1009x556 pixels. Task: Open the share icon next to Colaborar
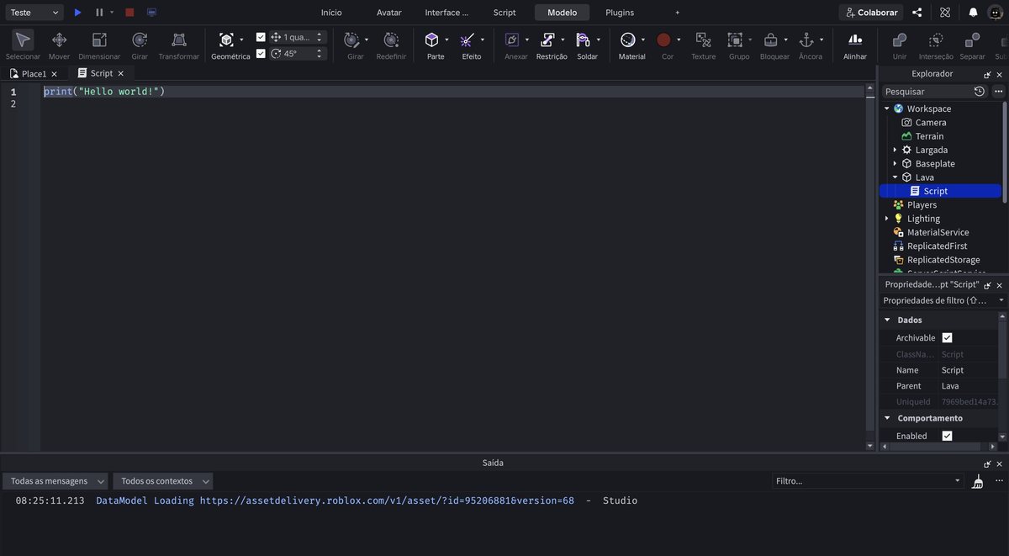(917, 13)
